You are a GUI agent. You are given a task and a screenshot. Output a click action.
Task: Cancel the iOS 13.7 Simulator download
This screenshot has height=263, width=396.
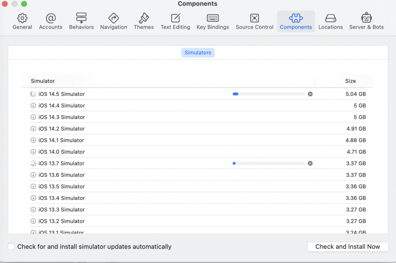[310, 163]
